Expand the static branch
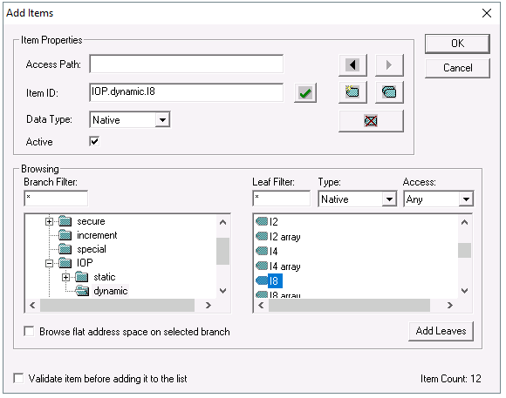506x398 pixels. point(65,277)
